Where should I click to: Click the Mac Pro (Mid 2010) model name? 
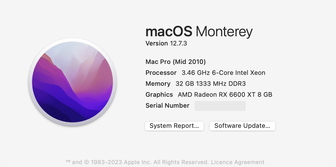pyautogui.click(x=175, y=62)
